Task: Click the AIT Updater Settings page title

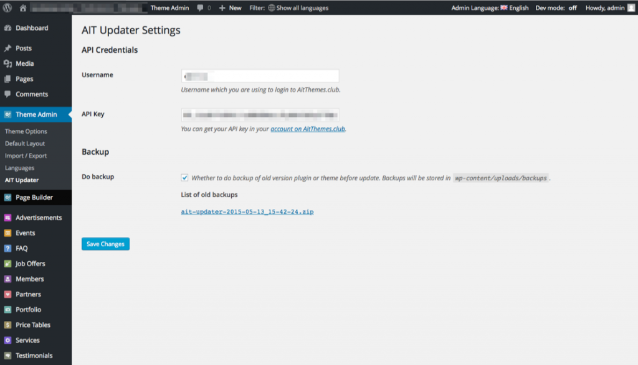Action: (x=131, y=30)
